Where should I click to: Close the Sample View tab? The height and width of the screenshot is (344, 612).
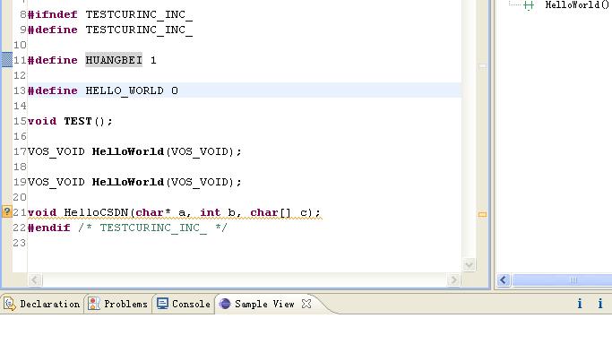[306, 304]
